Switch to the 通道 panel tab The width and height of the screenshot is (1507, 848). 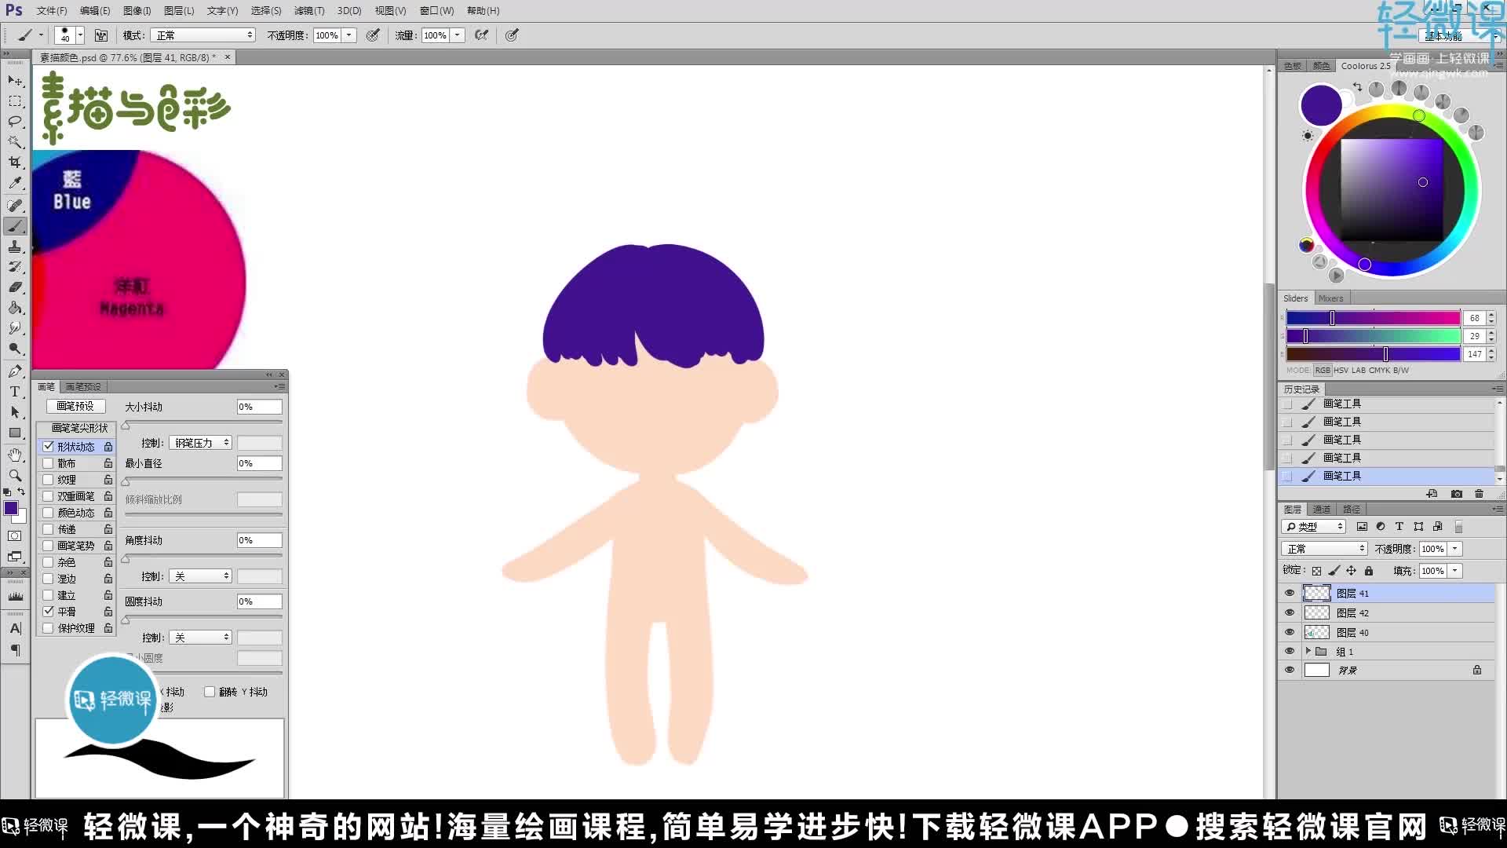[x=1322, y=509]
